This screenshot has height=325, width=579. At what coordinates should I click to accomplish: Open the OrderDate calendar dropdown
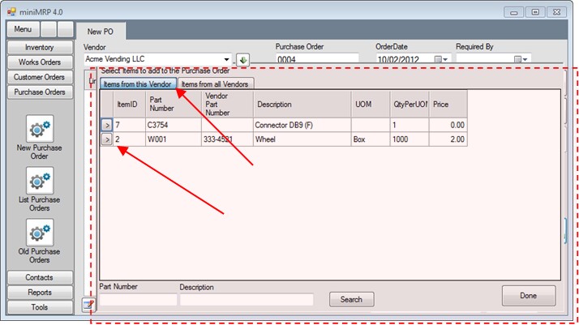tap(440, 60)
